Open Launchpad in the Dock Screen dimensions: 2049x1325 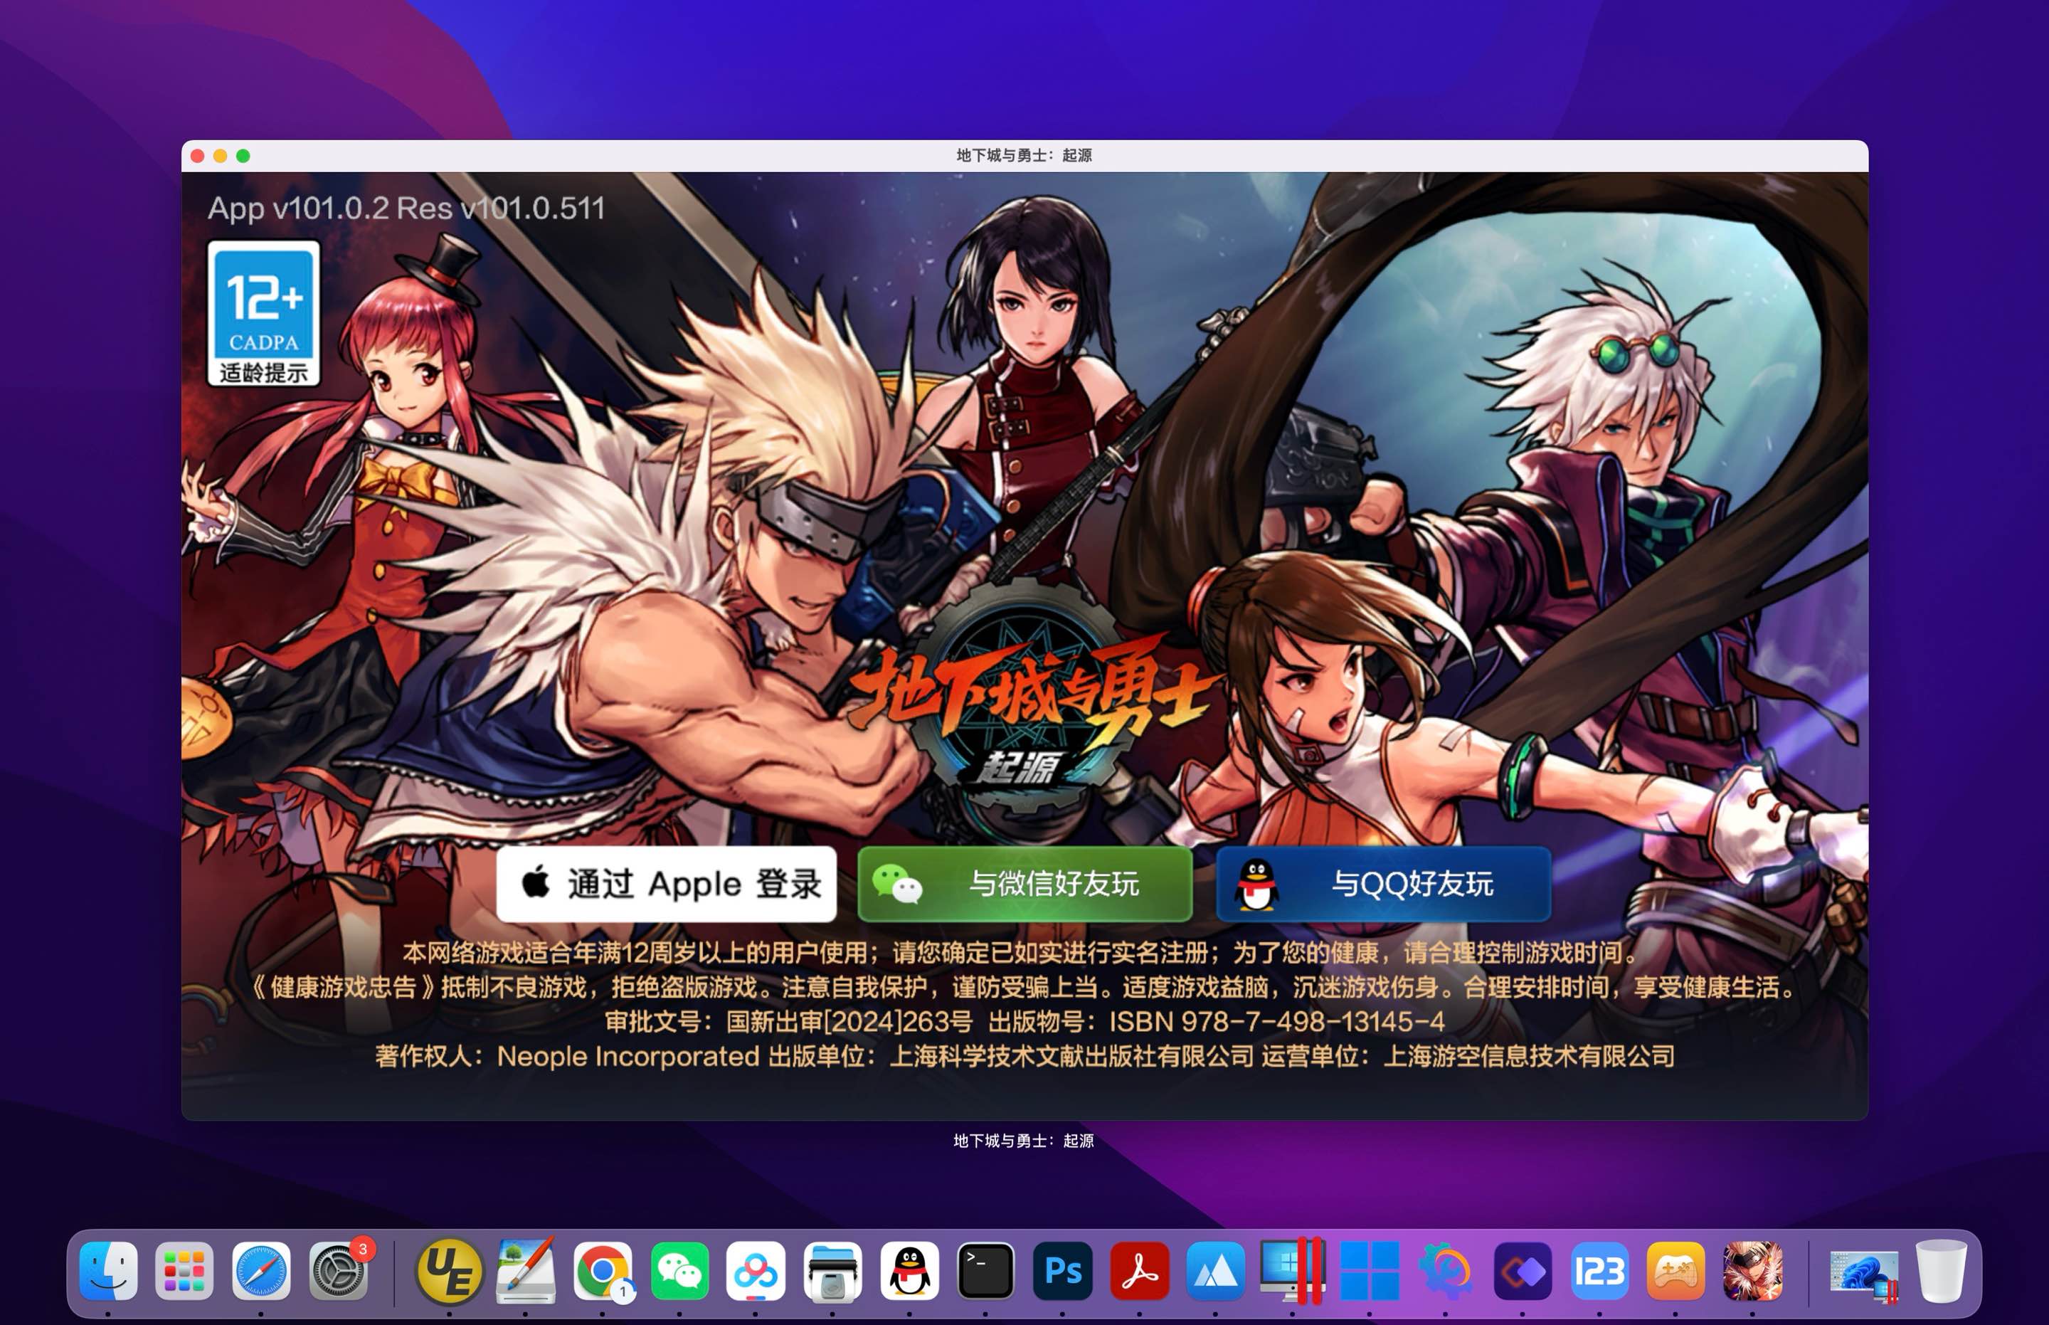(184, 1271)
